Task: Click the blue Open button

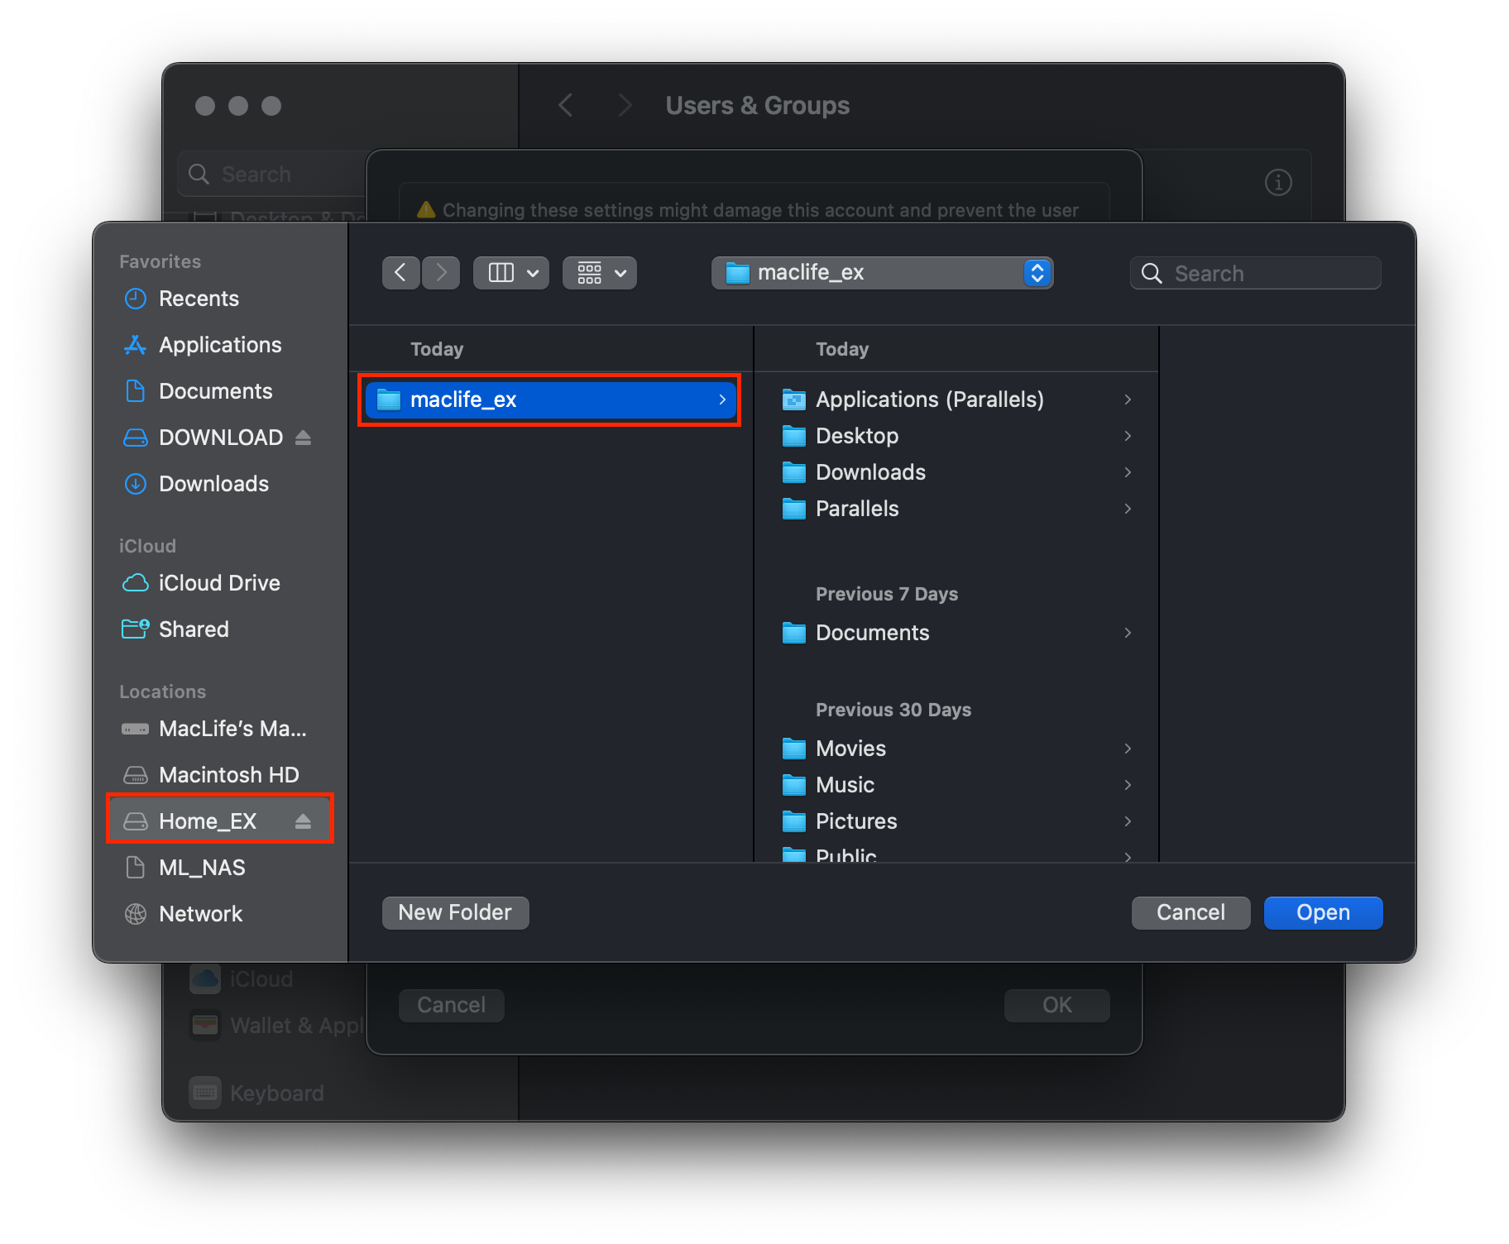Action: [1322, 913]
